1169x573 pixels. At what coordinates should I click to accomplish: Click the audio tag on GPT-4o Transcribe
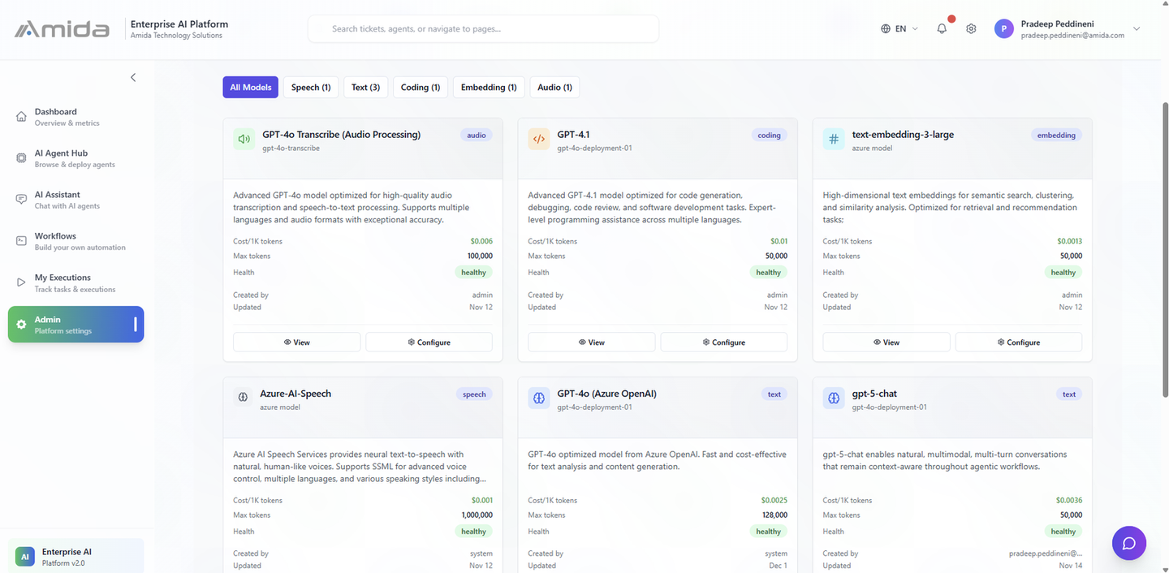coord(477,136)
